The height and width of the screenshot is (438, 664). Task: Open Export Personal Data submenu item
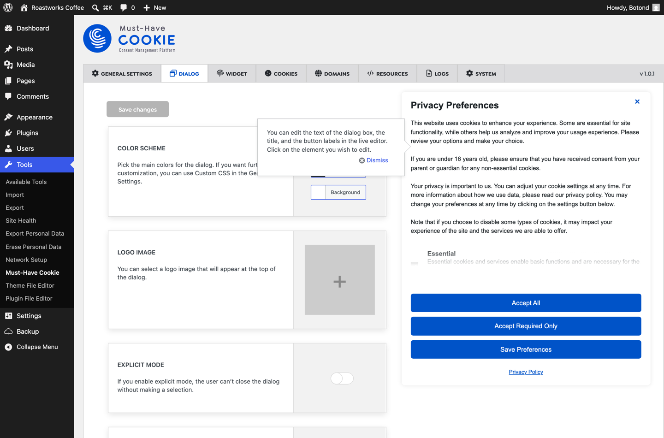35,233
